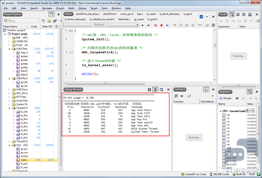Click the editor vertical scrollbar thumb
The width and height of the screenshot is (262, 178).
(x=215, y=45)
